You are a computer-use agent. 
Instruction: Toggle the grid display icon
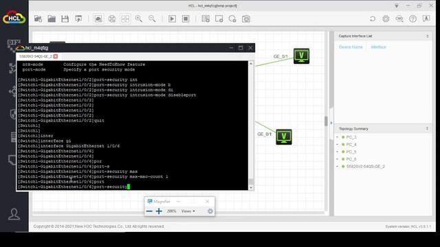[x=125, y=19]
